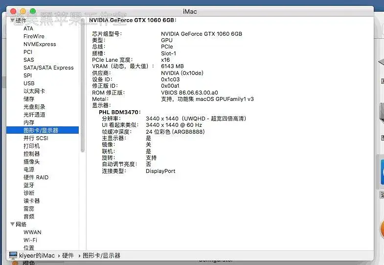Select 打印机 in the sidebar
Image resolution: width=384 pixels, height=265 pixels.
click(x=31, y=146)
